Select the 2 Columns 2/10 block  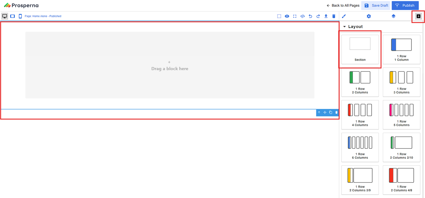coord(401,147)
